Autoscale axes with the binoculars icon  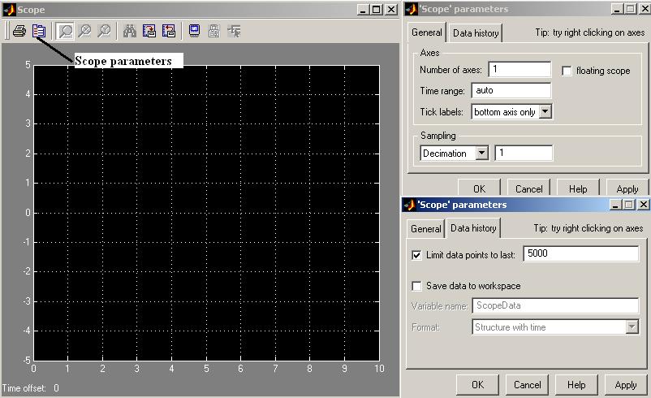click(x=130, y=31)
